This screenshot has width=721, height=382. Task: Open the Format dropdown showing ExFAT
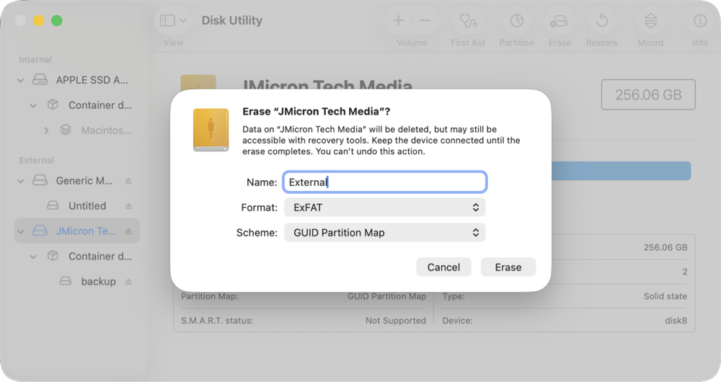(384, 208)
